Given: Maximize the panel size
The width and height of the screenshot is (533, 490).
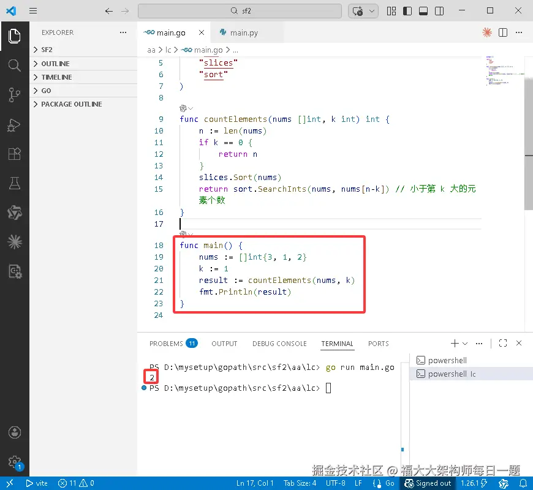Looking at the screenshot, I should point(503,343).
